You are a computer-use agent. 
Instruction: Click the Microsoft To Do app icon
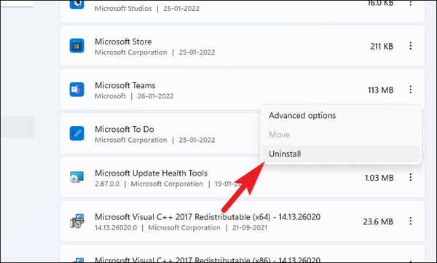pyautogui.click(x=76, y=133)
